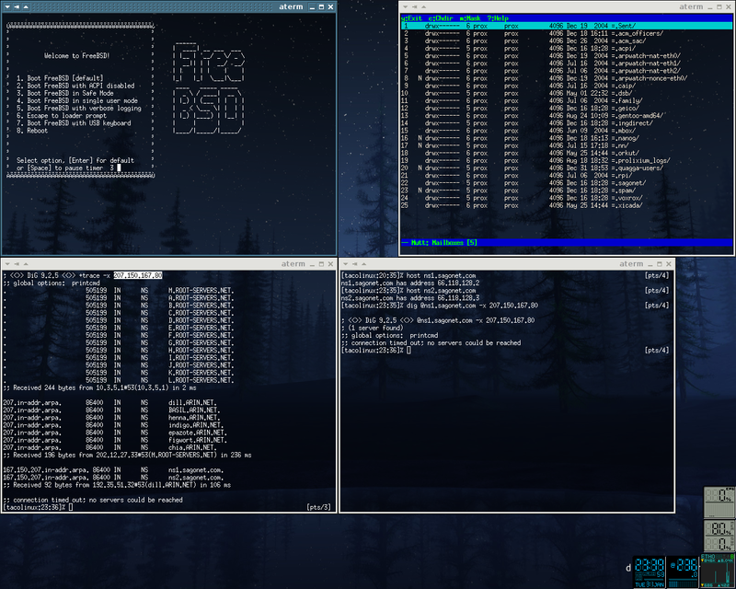
Task: Click the memory monitor dock applet showing 80%
Action: [719, 536]
